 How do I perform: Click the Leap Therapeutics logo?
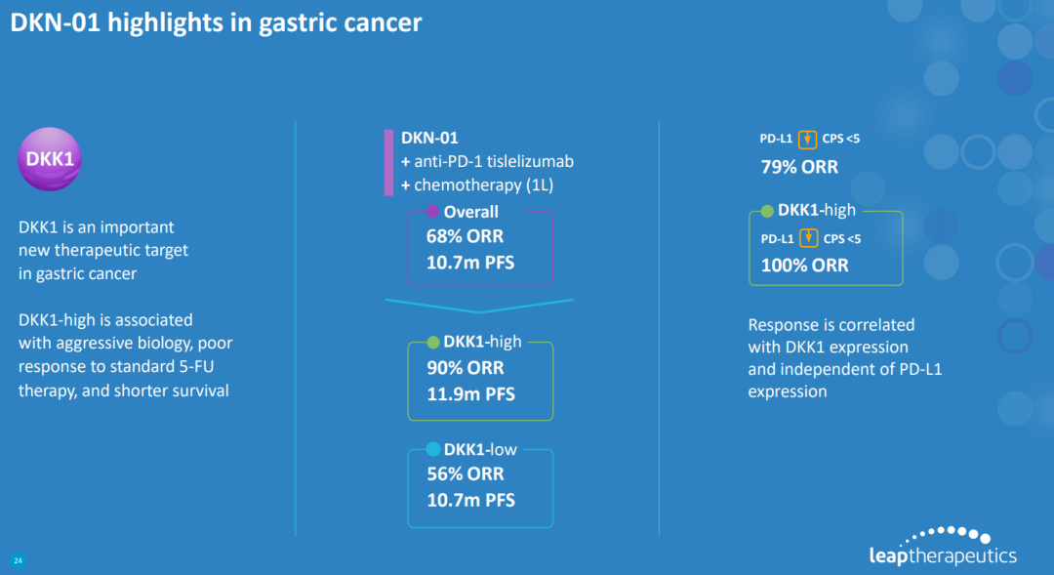coord(942,547)
